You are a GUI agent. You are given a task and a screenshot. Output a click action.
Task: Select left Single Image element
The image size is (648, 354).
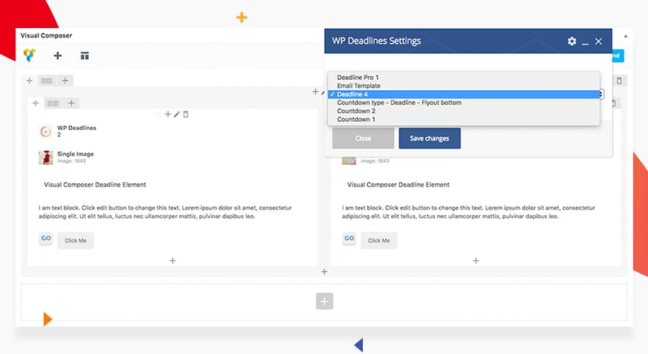(x=67, y=157)
